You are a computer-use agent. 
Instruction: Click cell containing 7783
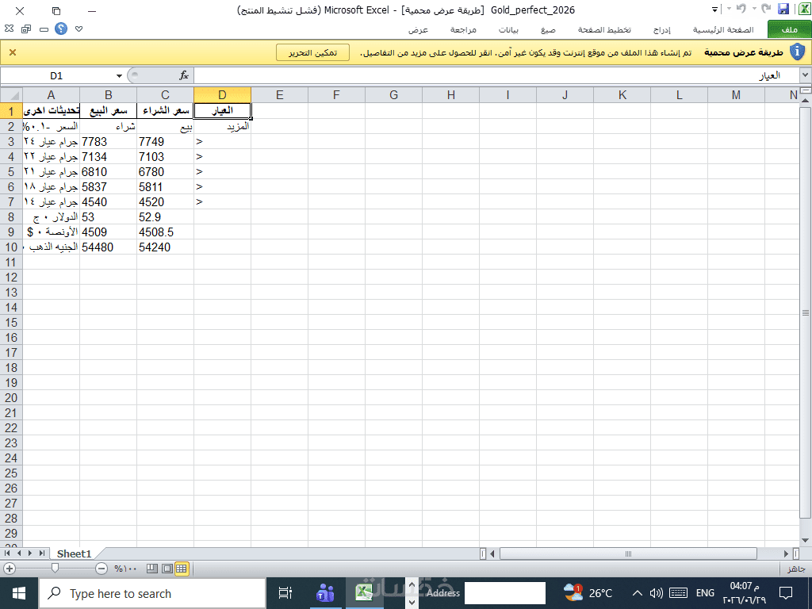(108, 142)
